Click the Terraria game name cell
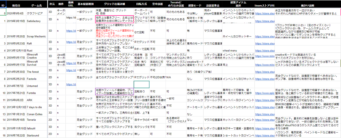Viewport: 341px width, 138px height. pos(37,120)
